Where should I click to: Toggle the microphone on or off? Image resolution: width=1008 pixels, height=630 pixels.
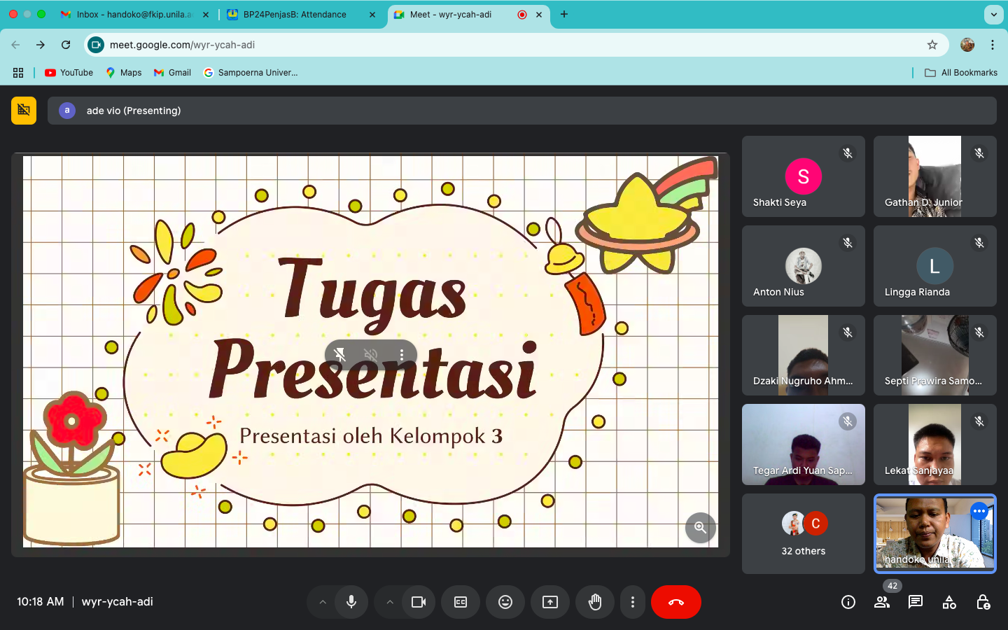click(x=351, y=602)
